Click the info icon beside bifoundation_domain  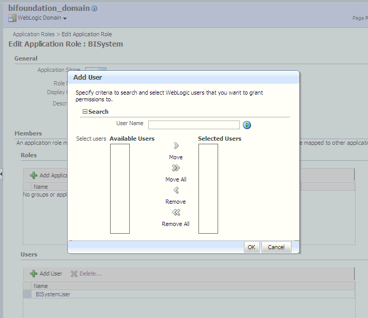coord(95,9)
